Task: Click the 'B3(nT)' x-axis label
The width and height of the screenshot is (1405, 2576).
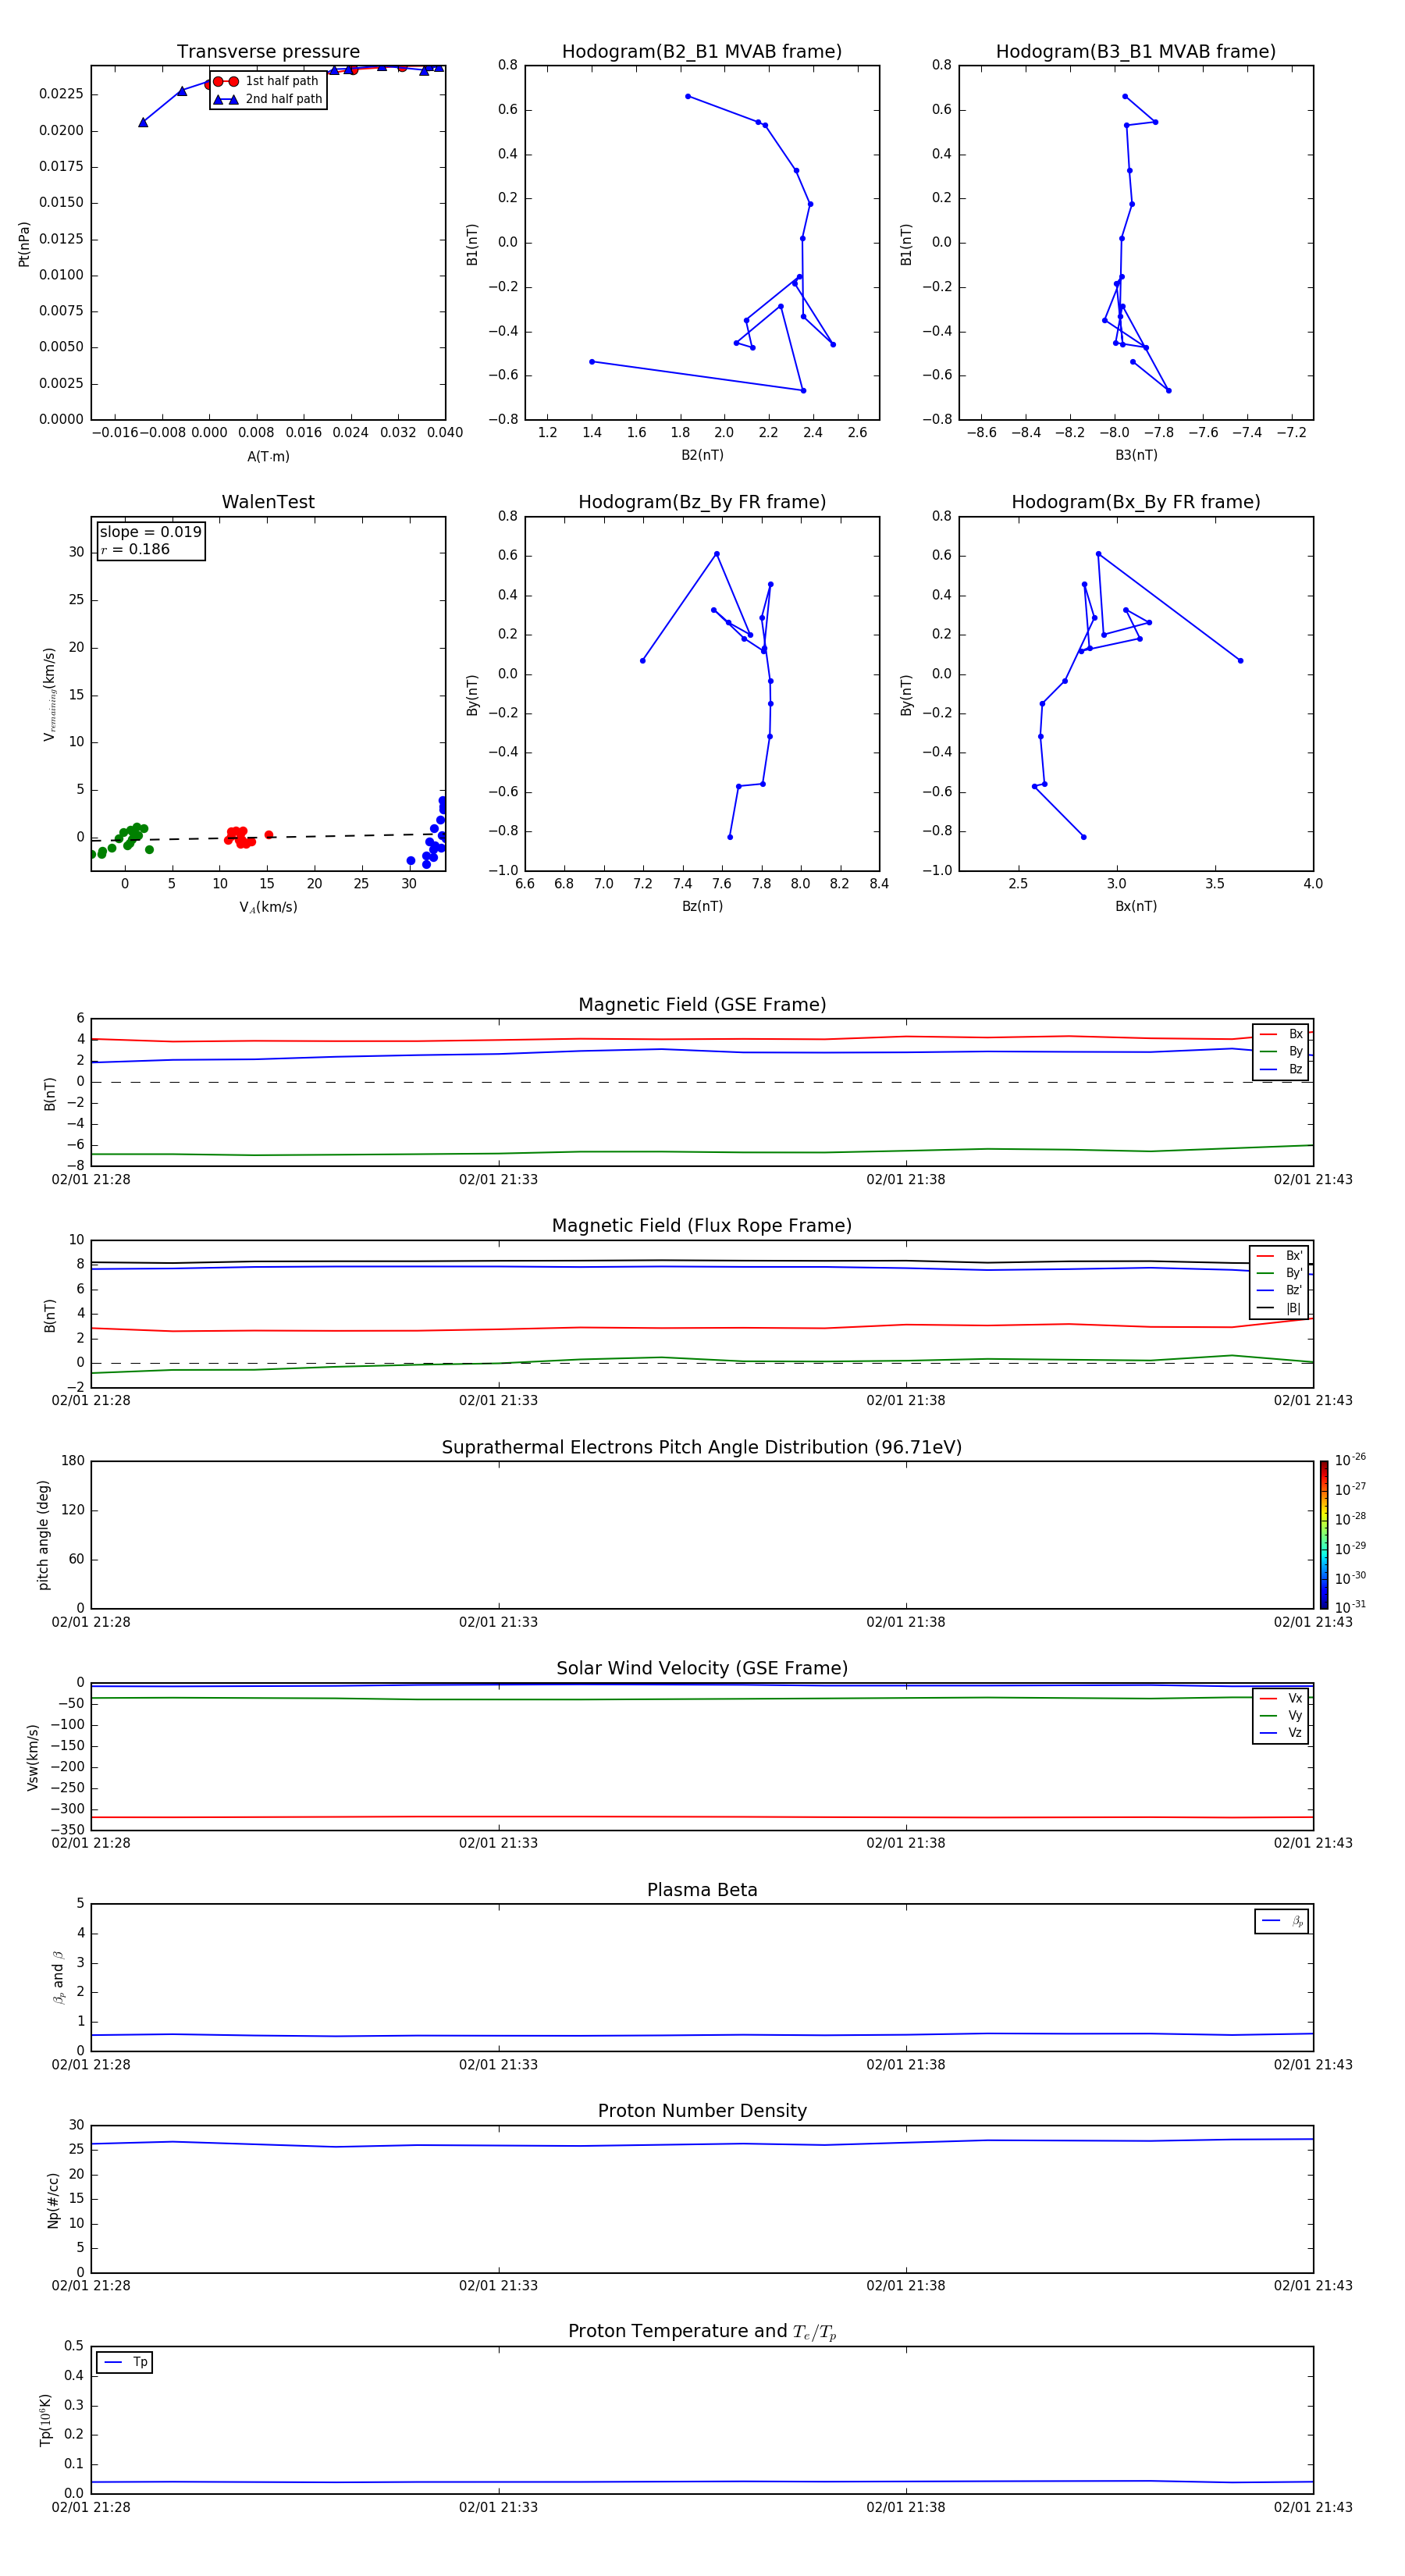Action: tap(1136, 455)
